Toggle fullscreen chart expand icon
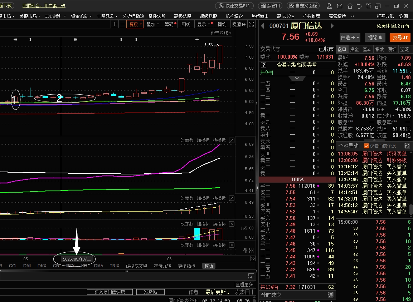 252,24
